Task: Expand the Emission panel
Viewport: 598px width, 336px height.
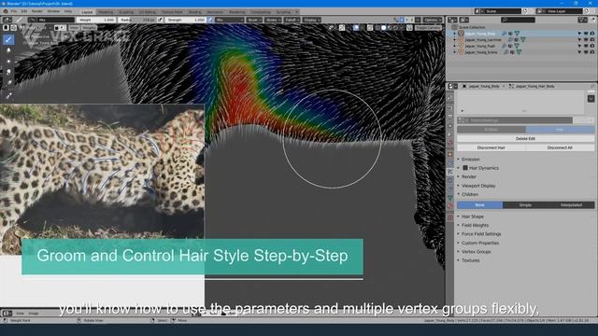Action: tap(471, 160)
